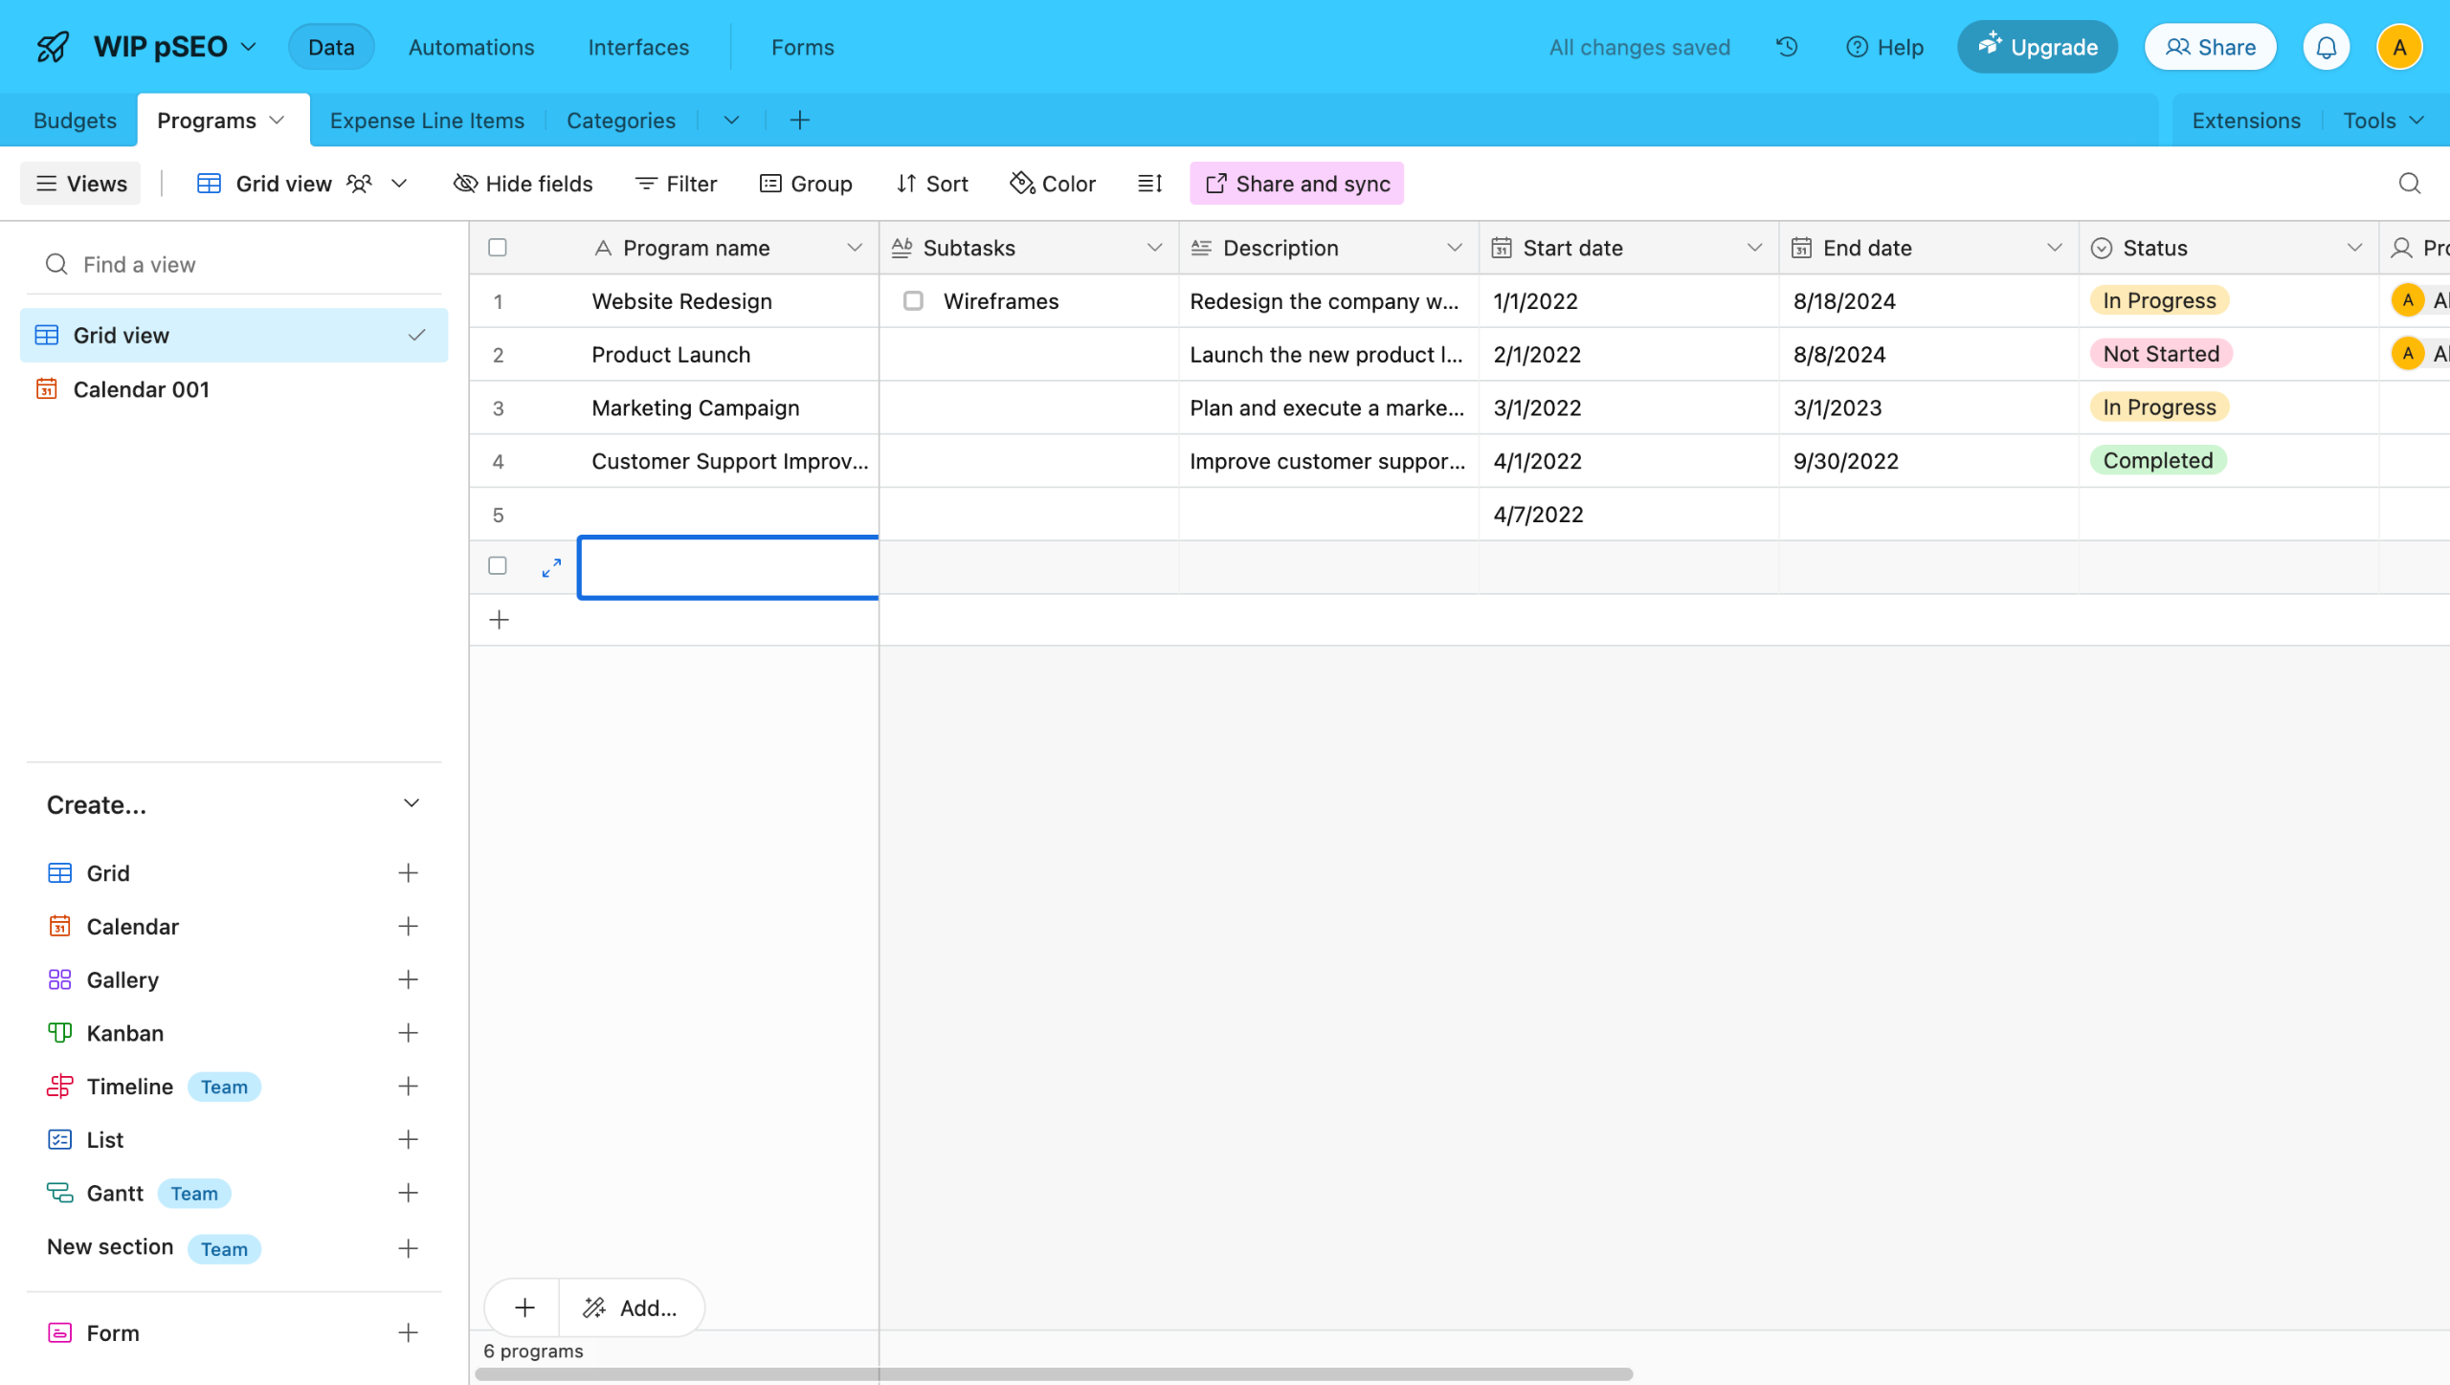Collapse the Create section chevron
2450x1385 pixels.
click(x=412, y=804)
